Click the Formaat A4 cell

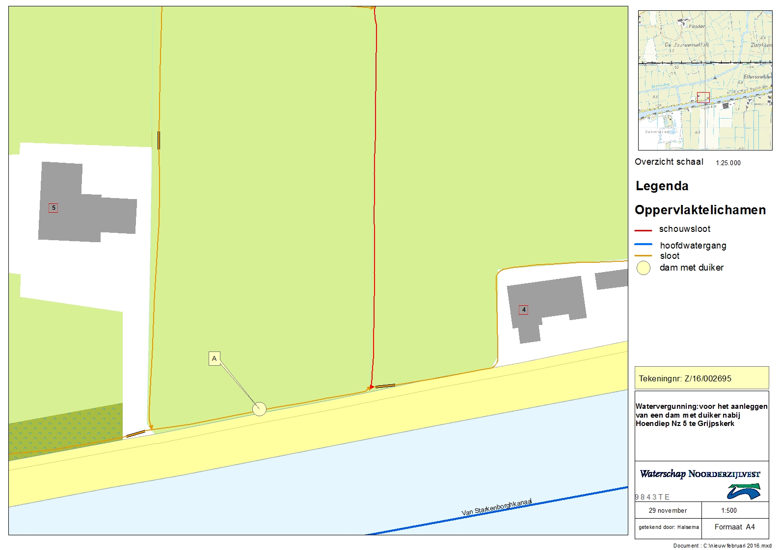(734, 527)
